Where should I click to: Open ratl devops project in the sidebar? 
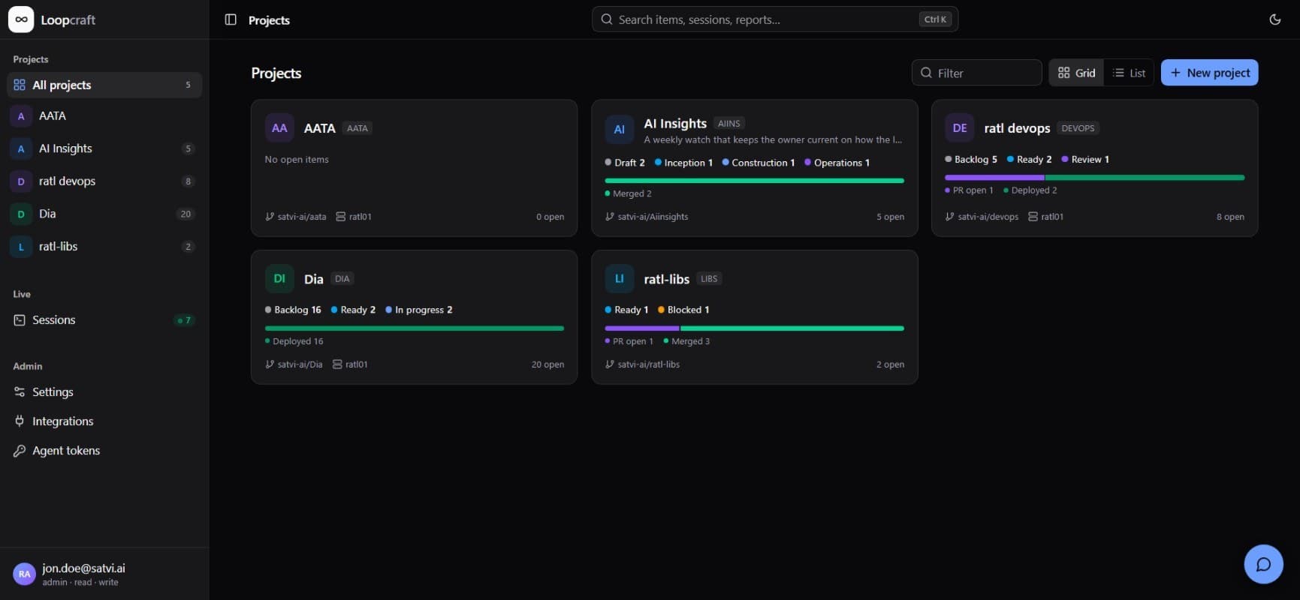point(104,181)
